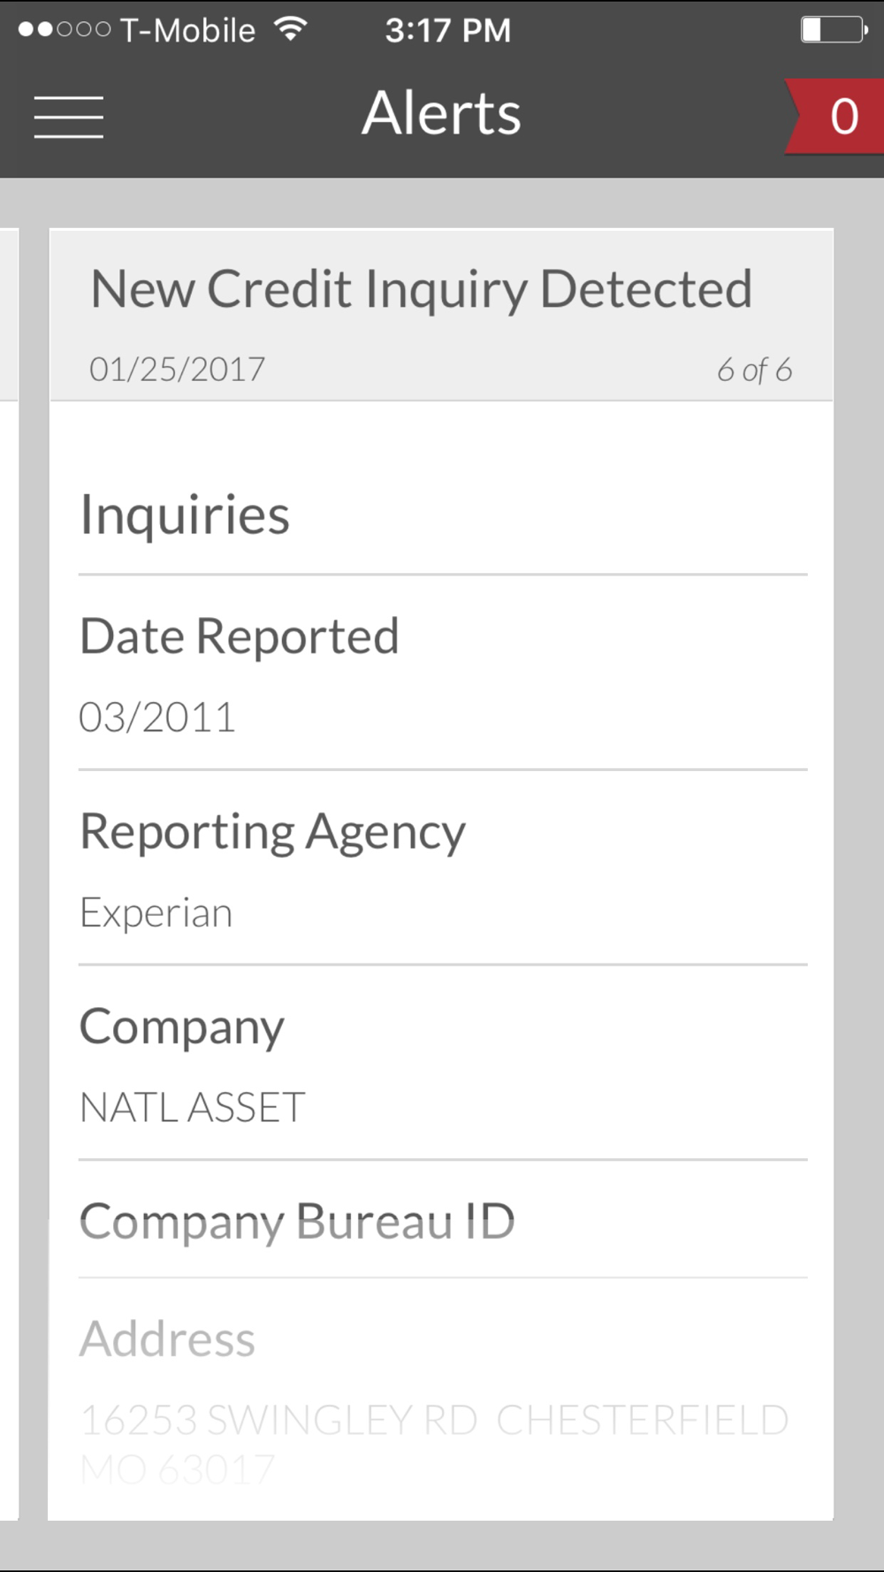This screenshot has height=1572, width=884.
Task: Tap the Company Bureau ID row
Action: pyautogui.click(x=297, y=1222)
